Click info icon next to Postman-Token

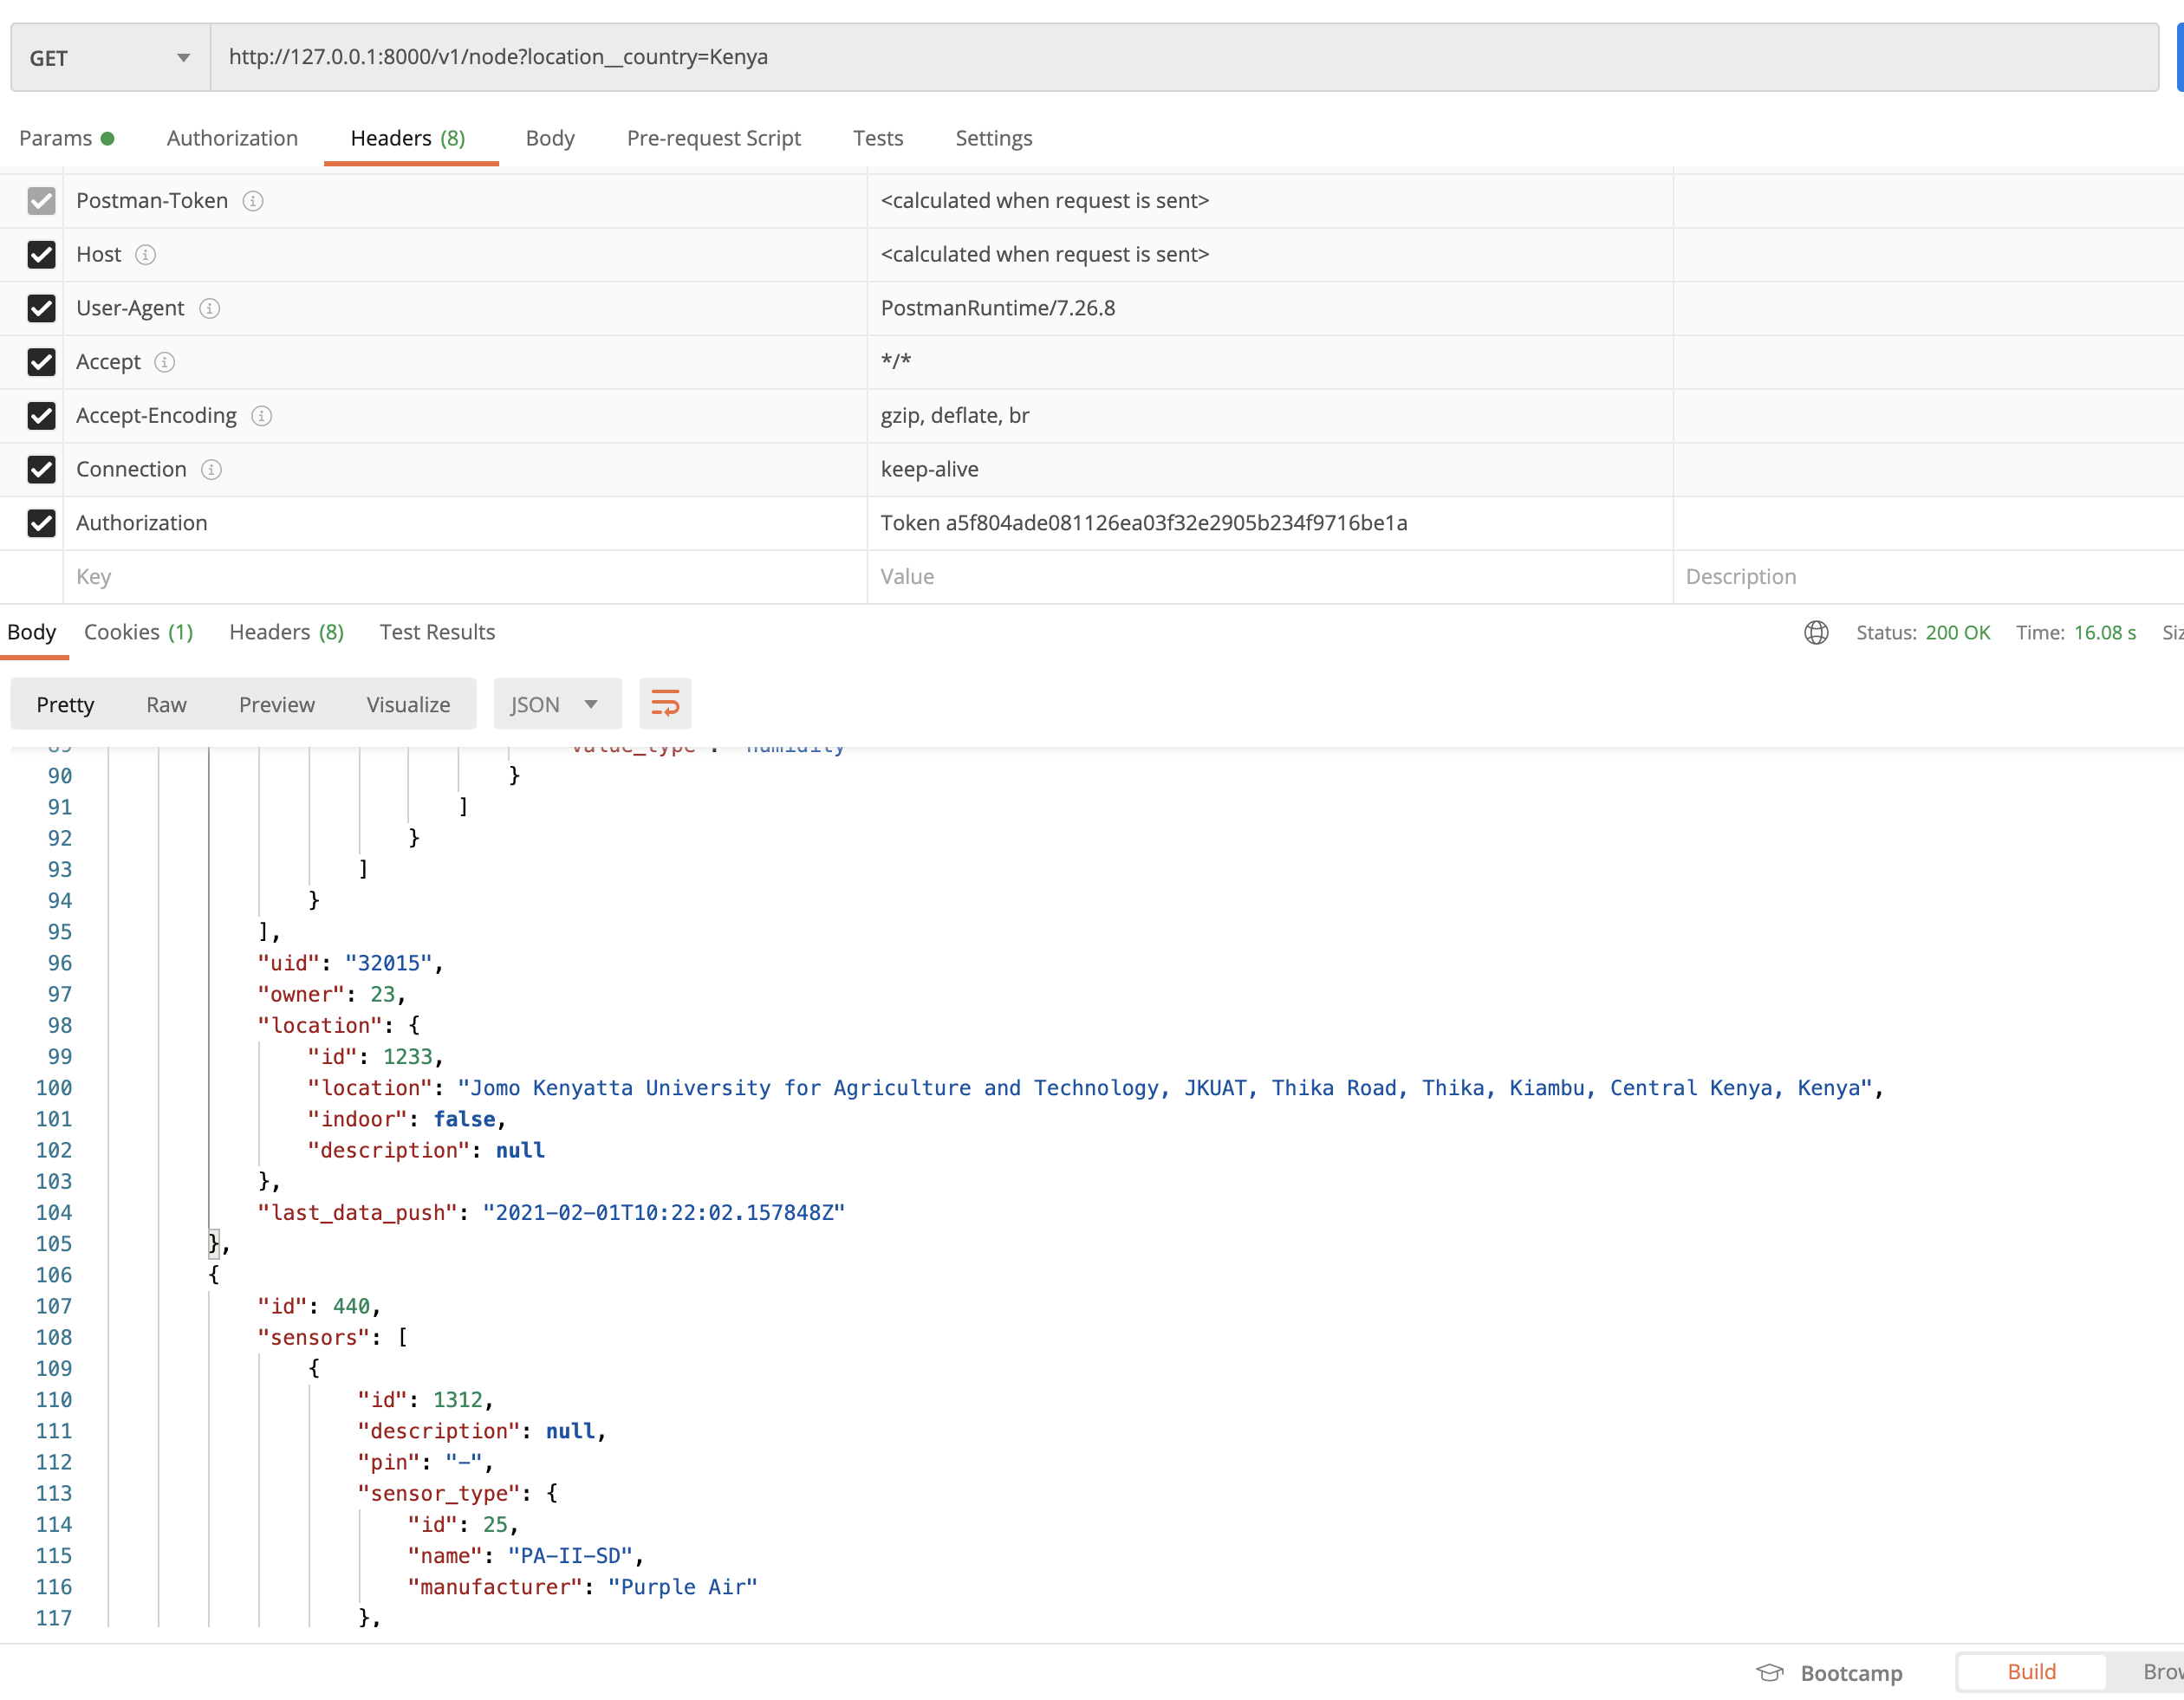pyautogui.click(x=253, y=201)
